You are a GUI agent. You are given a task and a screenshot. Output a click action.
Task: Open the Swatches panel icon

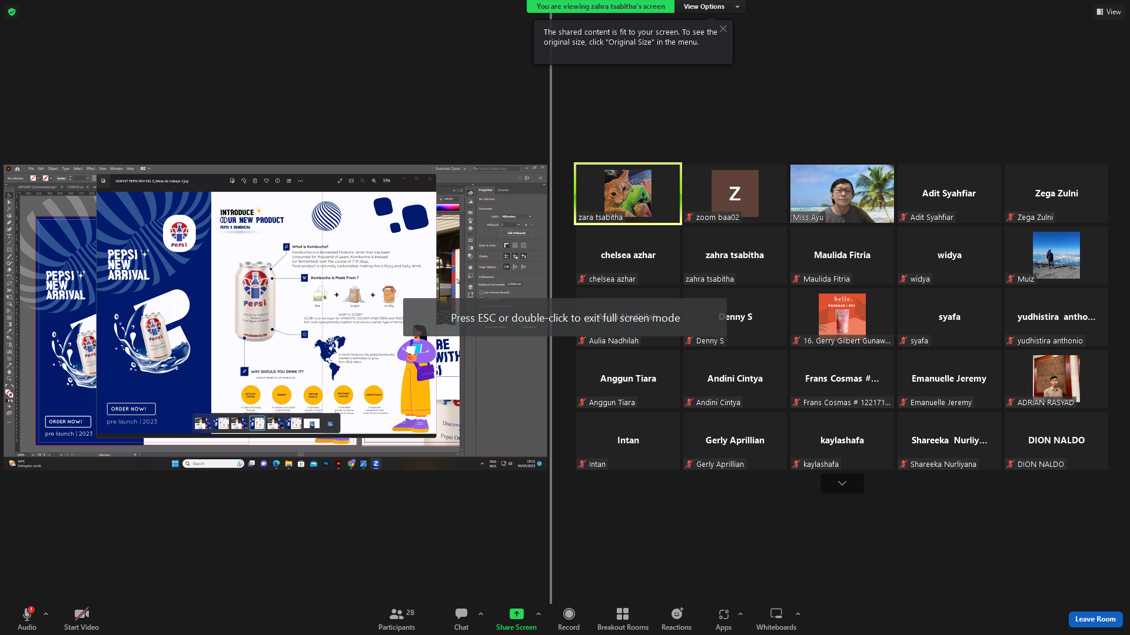point(470,212)
